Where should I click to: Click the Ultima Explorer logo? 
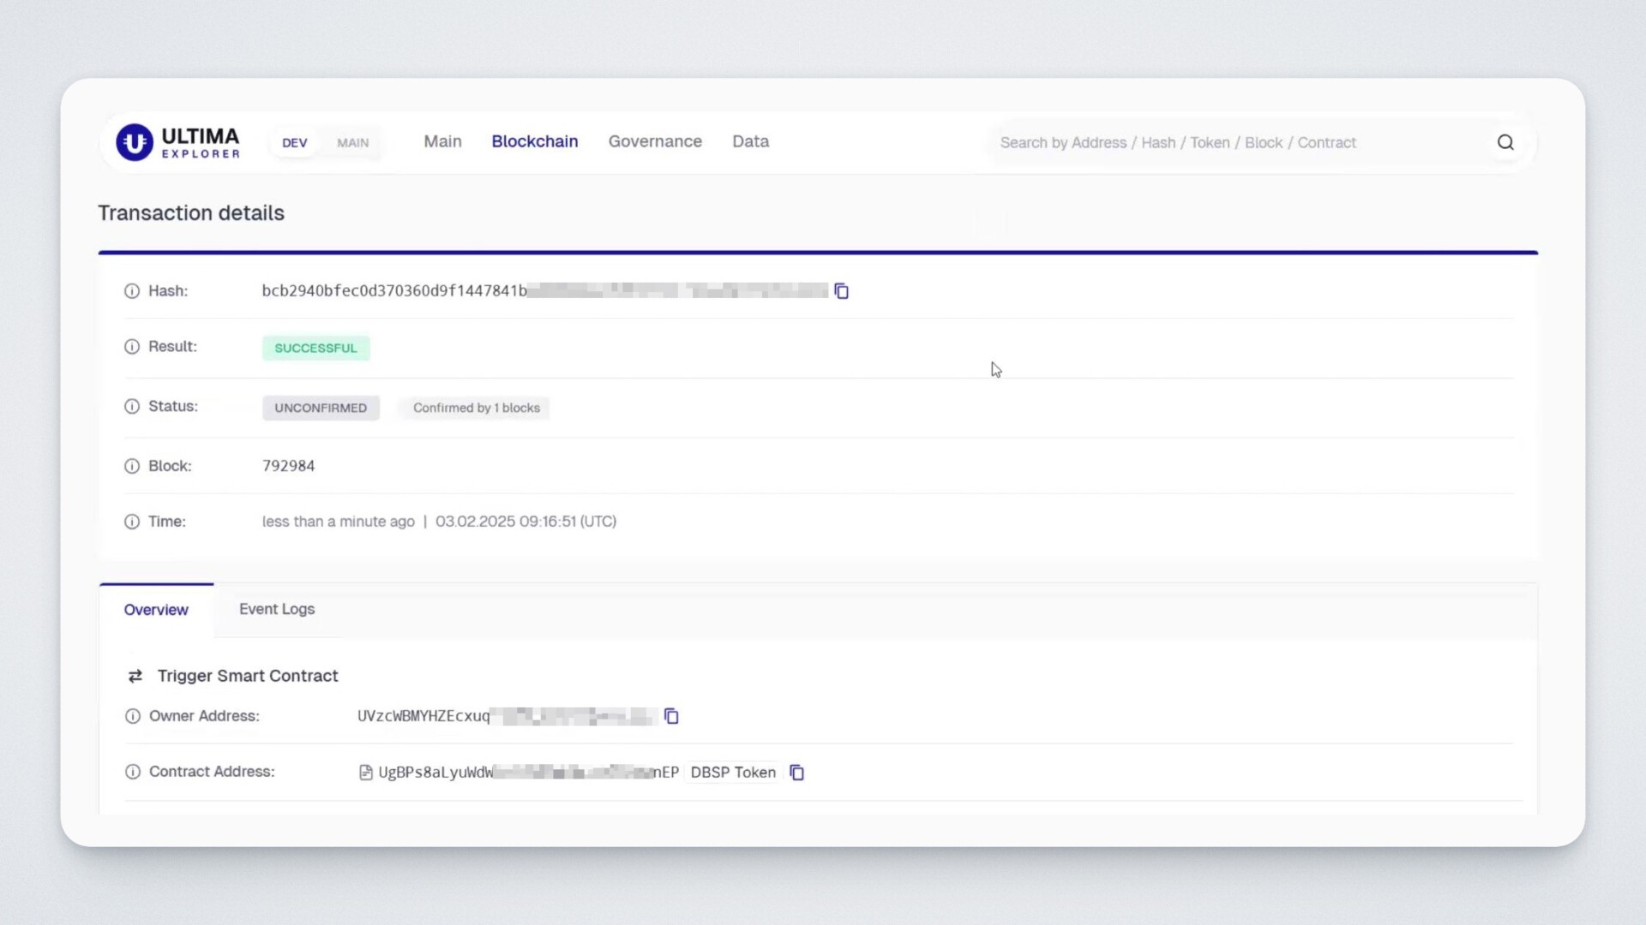click(x=178, y=142)
